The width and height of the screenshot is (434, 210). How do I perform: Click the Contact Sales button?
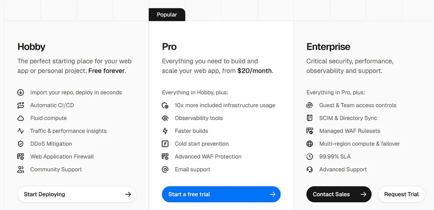coord(339,194)
